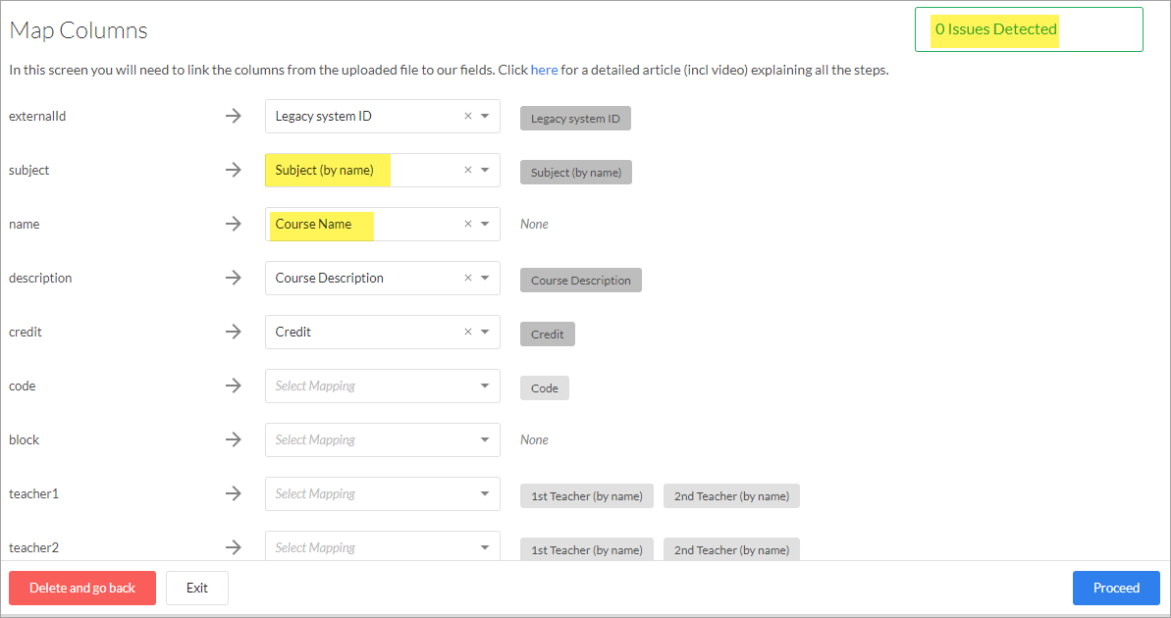Expand the externalId mapping dropdown arrow
The image size is (1171, 618).
[x=486, y=117]
